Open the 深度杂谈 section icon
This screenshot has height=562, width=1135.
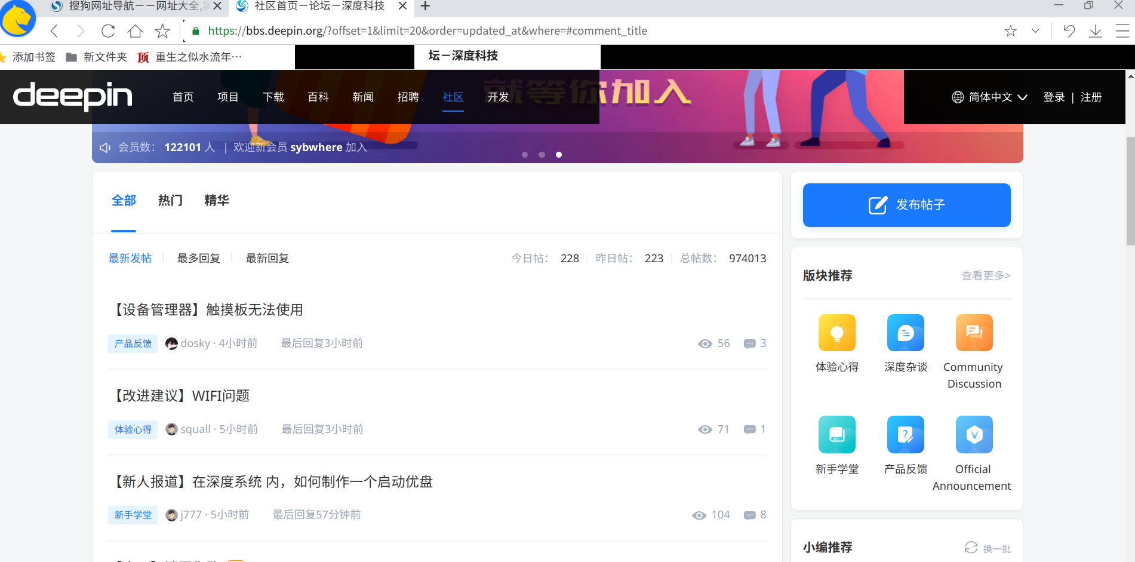[x=905, y=333]
